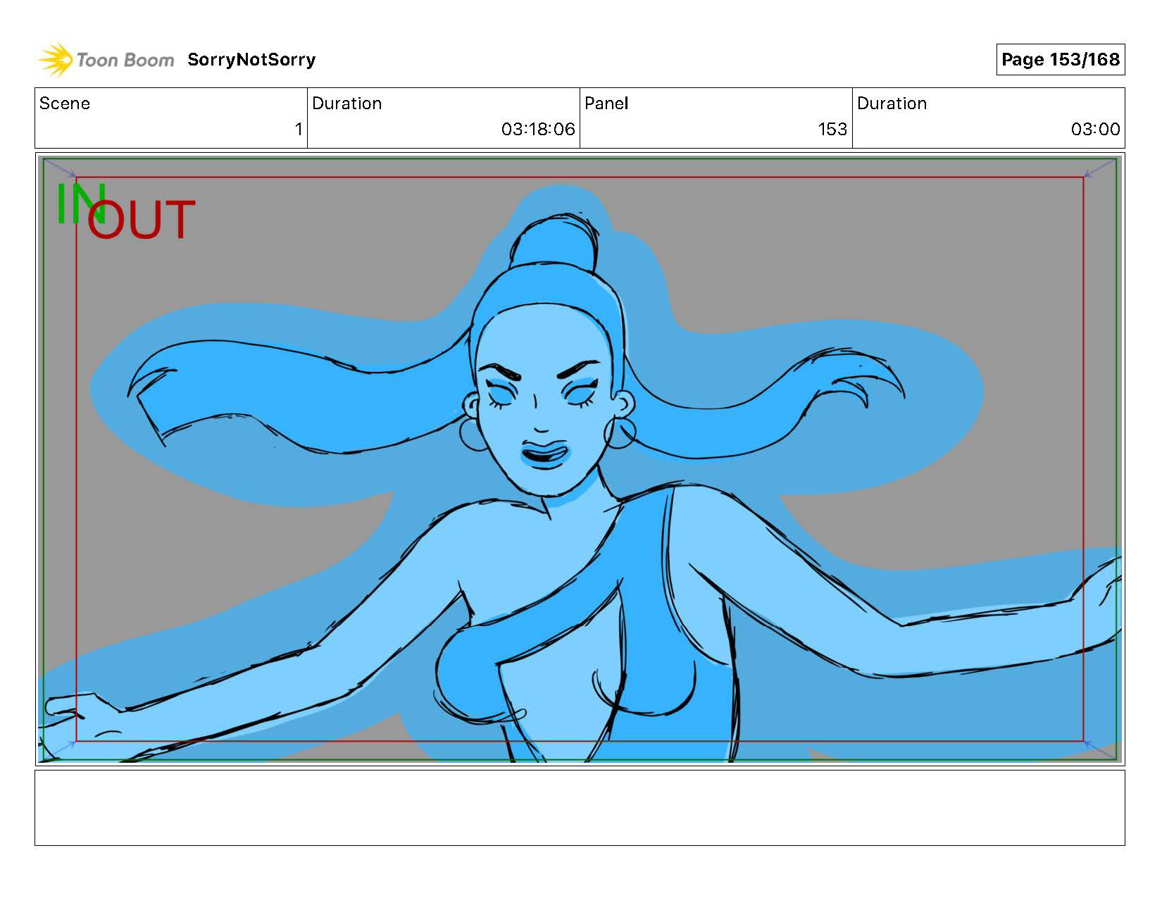
Task: Click the empty notes caption box
Action: click(580, 808)
